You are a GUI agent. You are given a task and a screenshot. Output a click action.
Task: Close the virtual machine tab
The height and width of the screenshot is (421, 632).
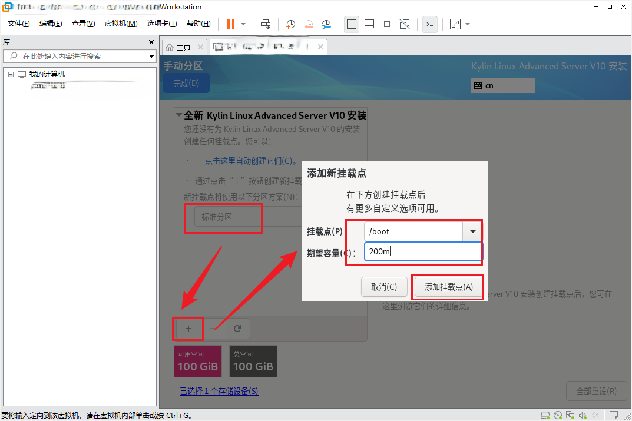coord(320,47)
